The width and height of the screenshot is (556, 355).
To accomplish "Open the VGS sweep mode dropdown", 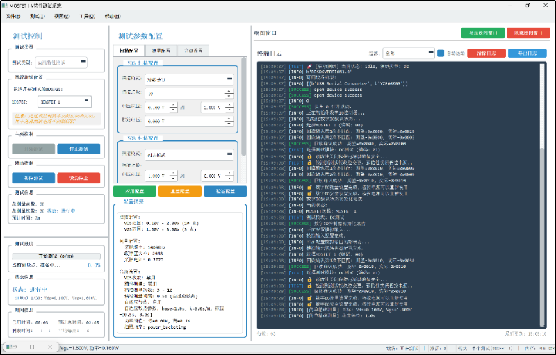I will [189, 155].
